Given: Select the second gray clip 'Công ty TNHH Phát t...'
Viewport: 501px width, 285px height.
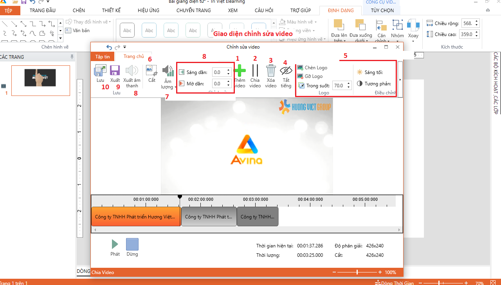Looking at the screenshot, I should (x=209, y=216).
